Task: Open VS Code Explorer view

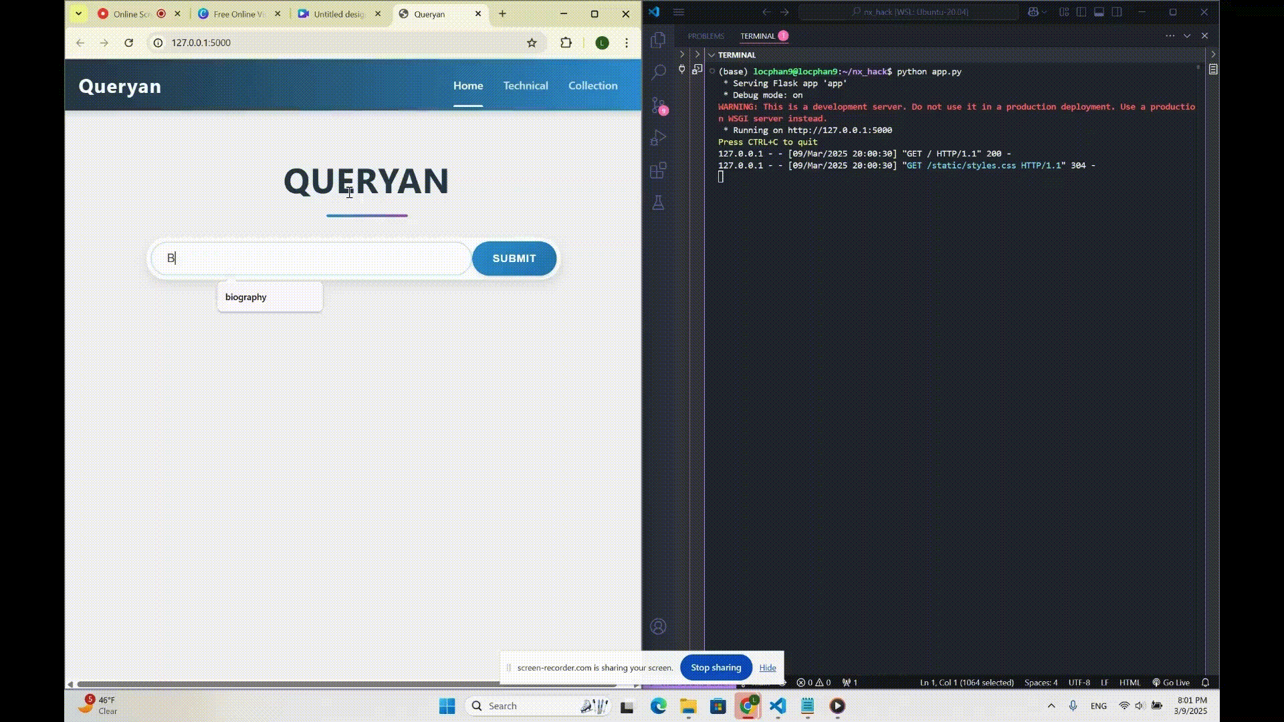Action: coord(658,40)
